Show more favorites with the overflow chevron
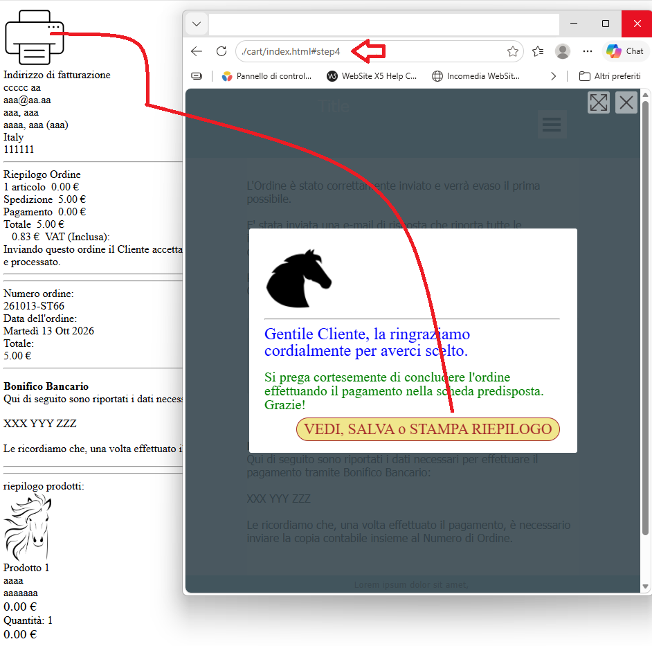Viewport: 652px width, 646px height. click(x=553, y=76)
